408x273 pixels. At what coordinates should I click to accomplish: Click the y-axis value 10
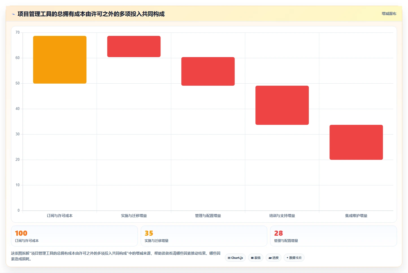[x=18, y=185]
